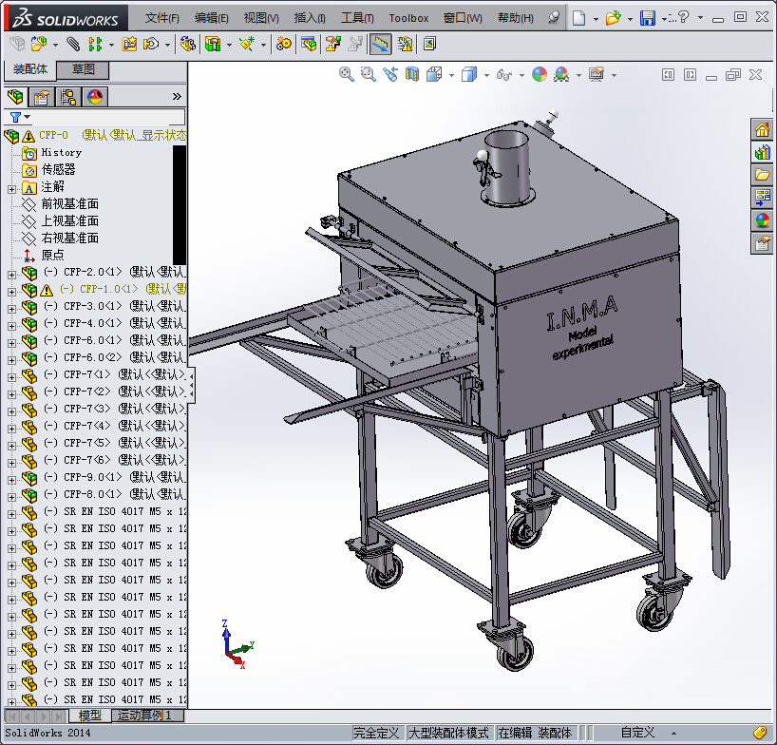Select the ConfigurationManager tab icon

pos(68,97)
